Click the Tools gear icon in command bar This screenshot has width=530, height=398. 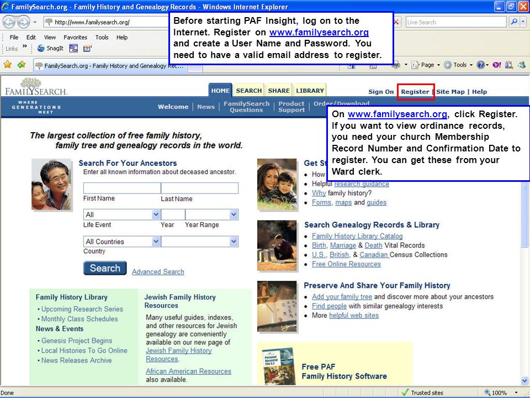click(x=448, y=65)
